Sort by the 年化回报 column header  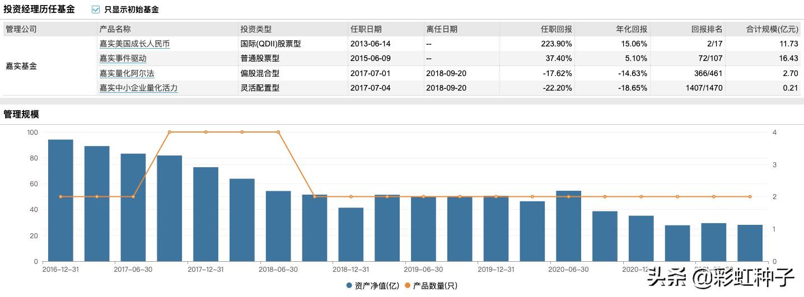[x=632, y=29]
